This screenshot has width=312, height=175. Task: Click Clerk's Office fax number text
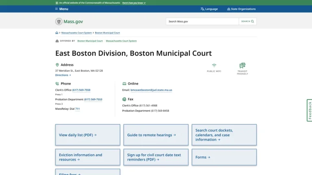tap(148, 106)
